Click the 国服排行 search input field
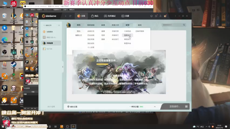Image resolution: width=230 pixels, height=129 pixels. point(172,25)
